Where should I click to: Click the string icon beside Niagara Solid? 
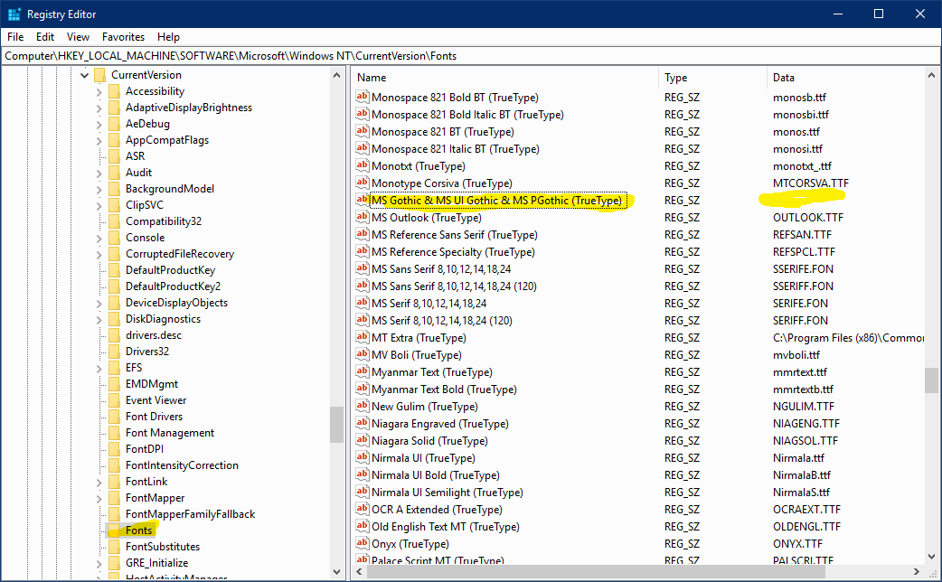tap(362, 440)
